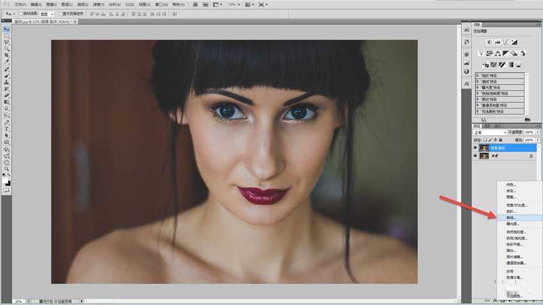Choose Exposure from the adjustment popup menu

[x=513, y=225]
